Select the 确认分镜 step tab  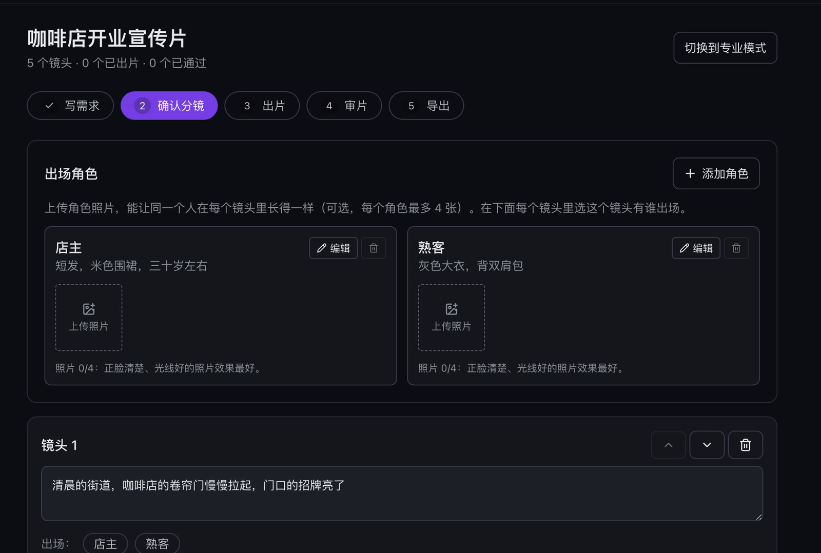pyautogui.click(x=169, y=106)
